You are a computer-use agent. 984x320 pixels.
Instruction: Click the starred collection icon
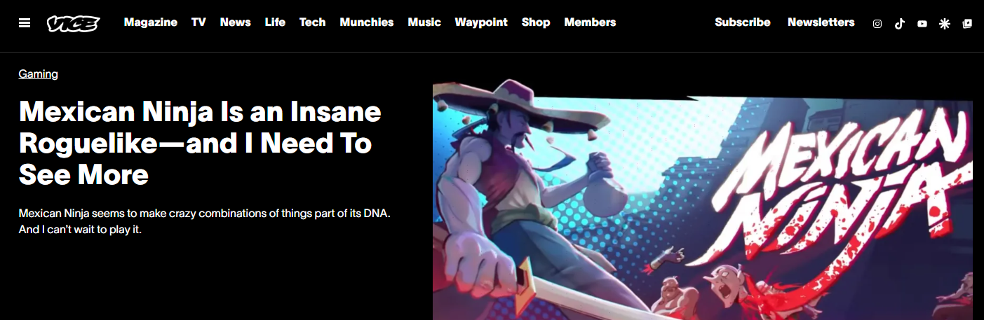point(967,24)
